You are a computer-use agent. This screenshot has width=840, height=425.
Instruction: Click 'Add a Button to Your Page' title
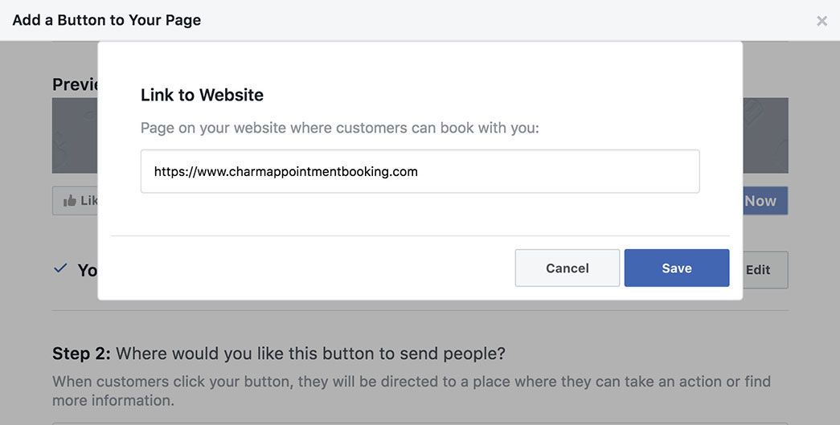click(x=107, y=20)
